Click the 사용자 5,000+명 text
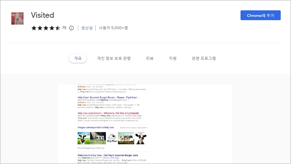Screen dimensions: 291x164 point(113,28)
